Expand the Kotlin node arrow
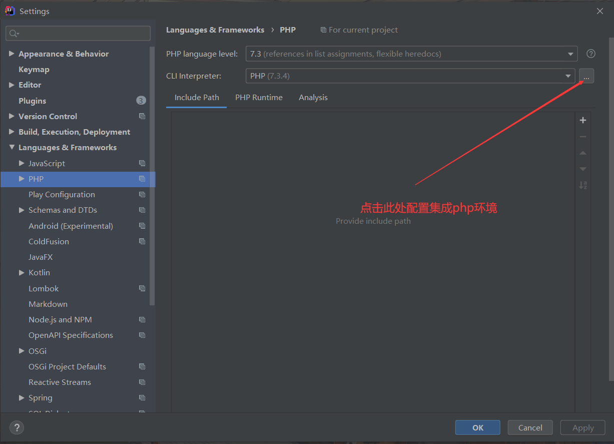Viewport: 614px width, 444px height. [x=22, y=272]
